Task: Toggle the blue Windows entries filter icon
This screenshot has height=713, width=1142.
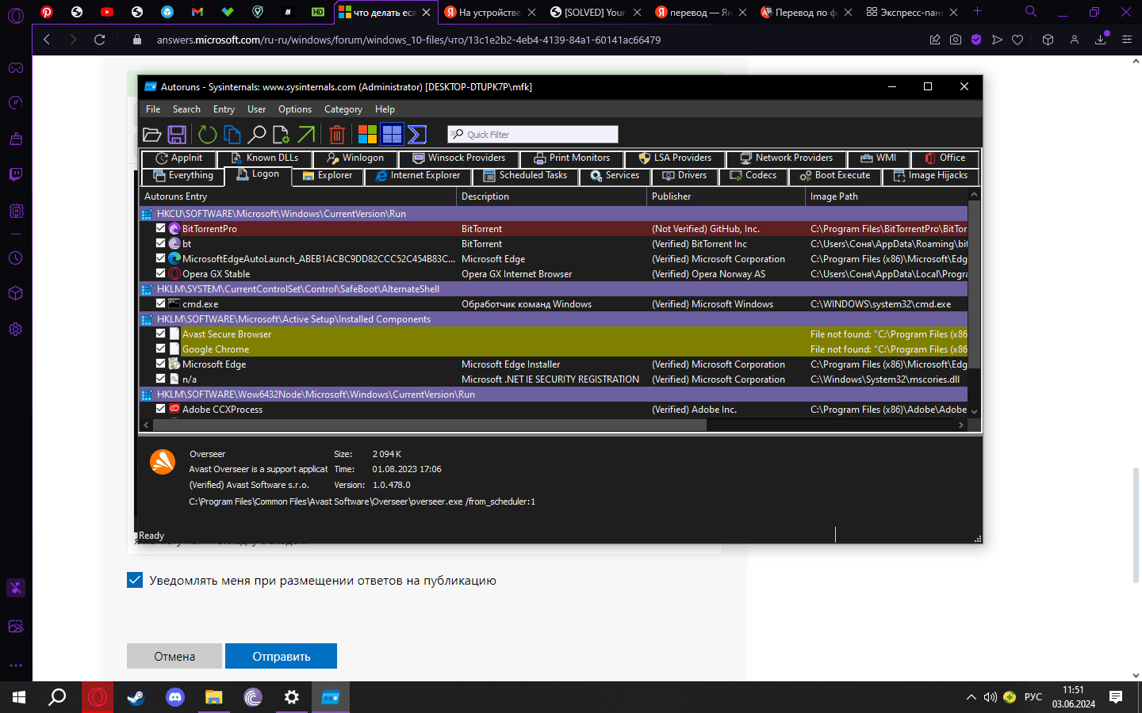Action: pyautogui.click(x=392, y=135)
